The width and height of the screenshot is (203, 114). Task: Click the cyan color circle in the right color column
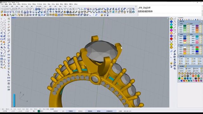coord(171,25)
